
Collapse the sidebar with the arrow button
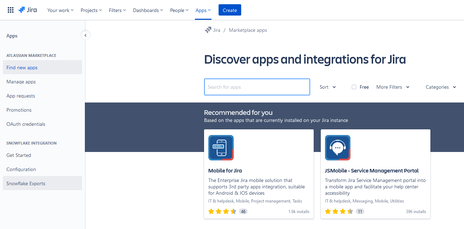coord(85,35)
